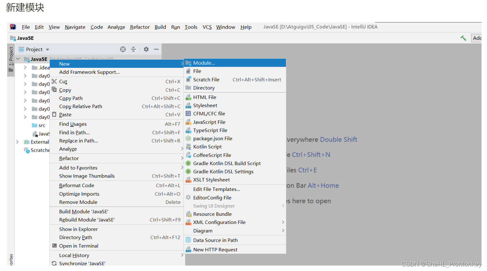Click the JavaScript File icon
The height and width of the screenshot is (271, 487).
tap(188, 122)
